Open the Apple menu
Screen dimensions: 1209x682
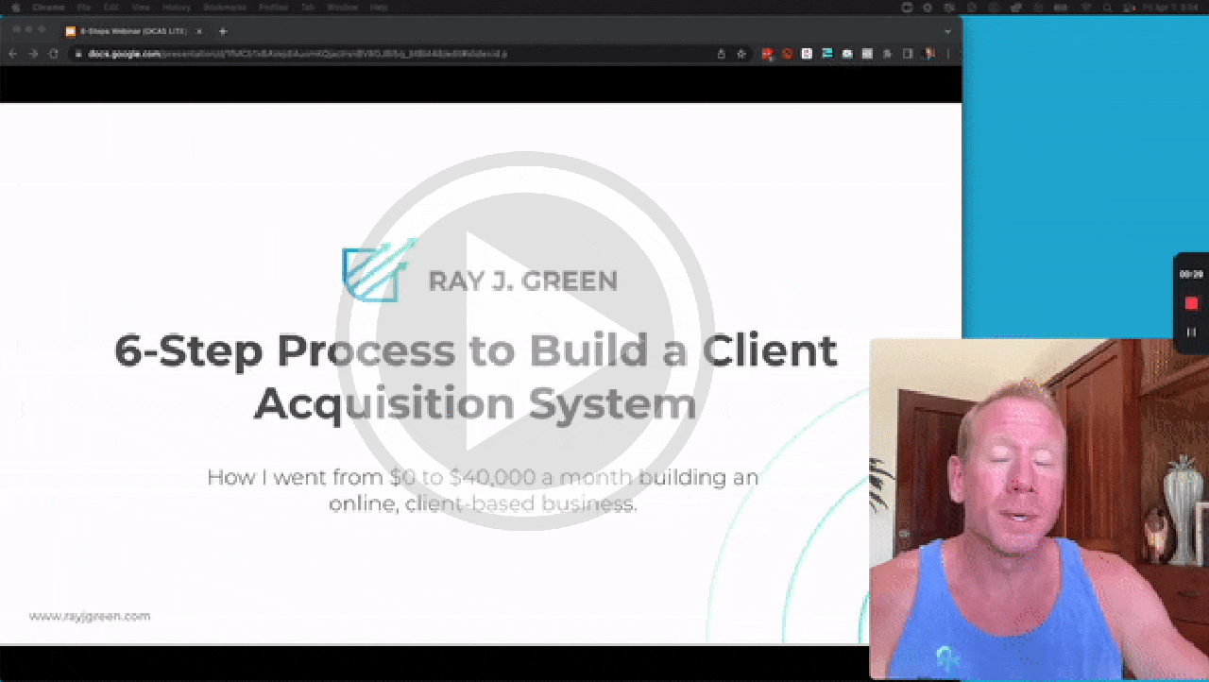14,7
